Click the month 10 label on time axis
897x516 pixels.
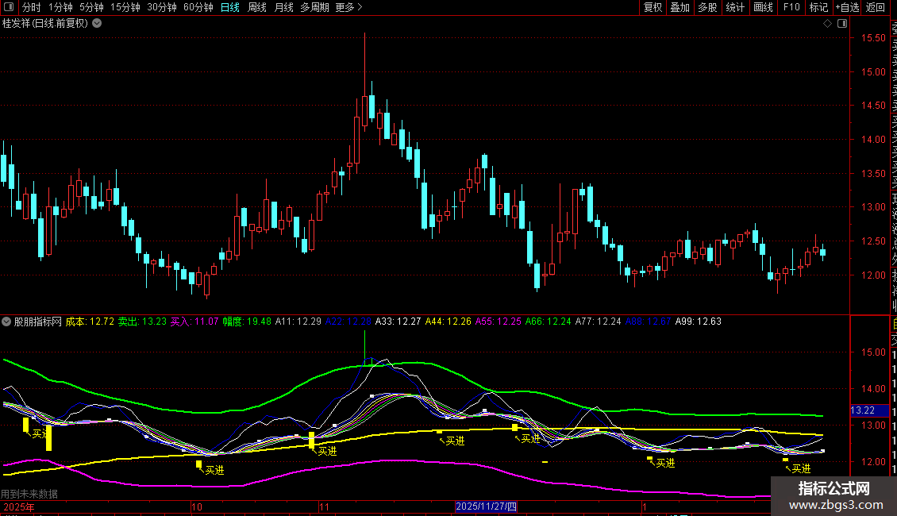point(197,506)
